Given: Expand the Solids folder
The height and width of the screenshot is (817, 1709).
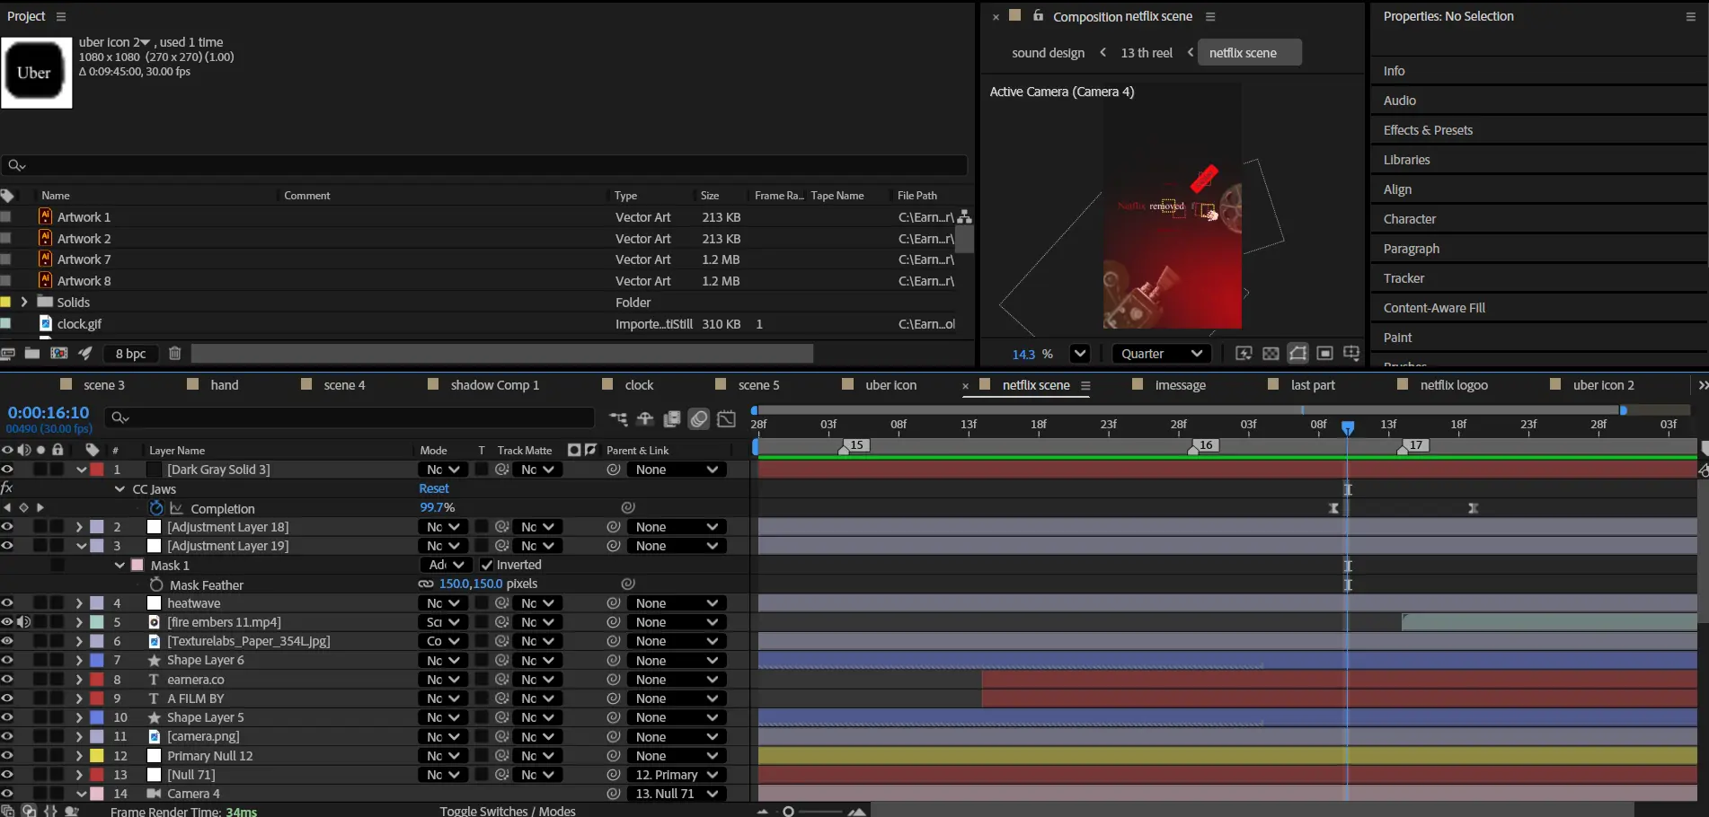Looking at the screenshot, I should point(24,303).
